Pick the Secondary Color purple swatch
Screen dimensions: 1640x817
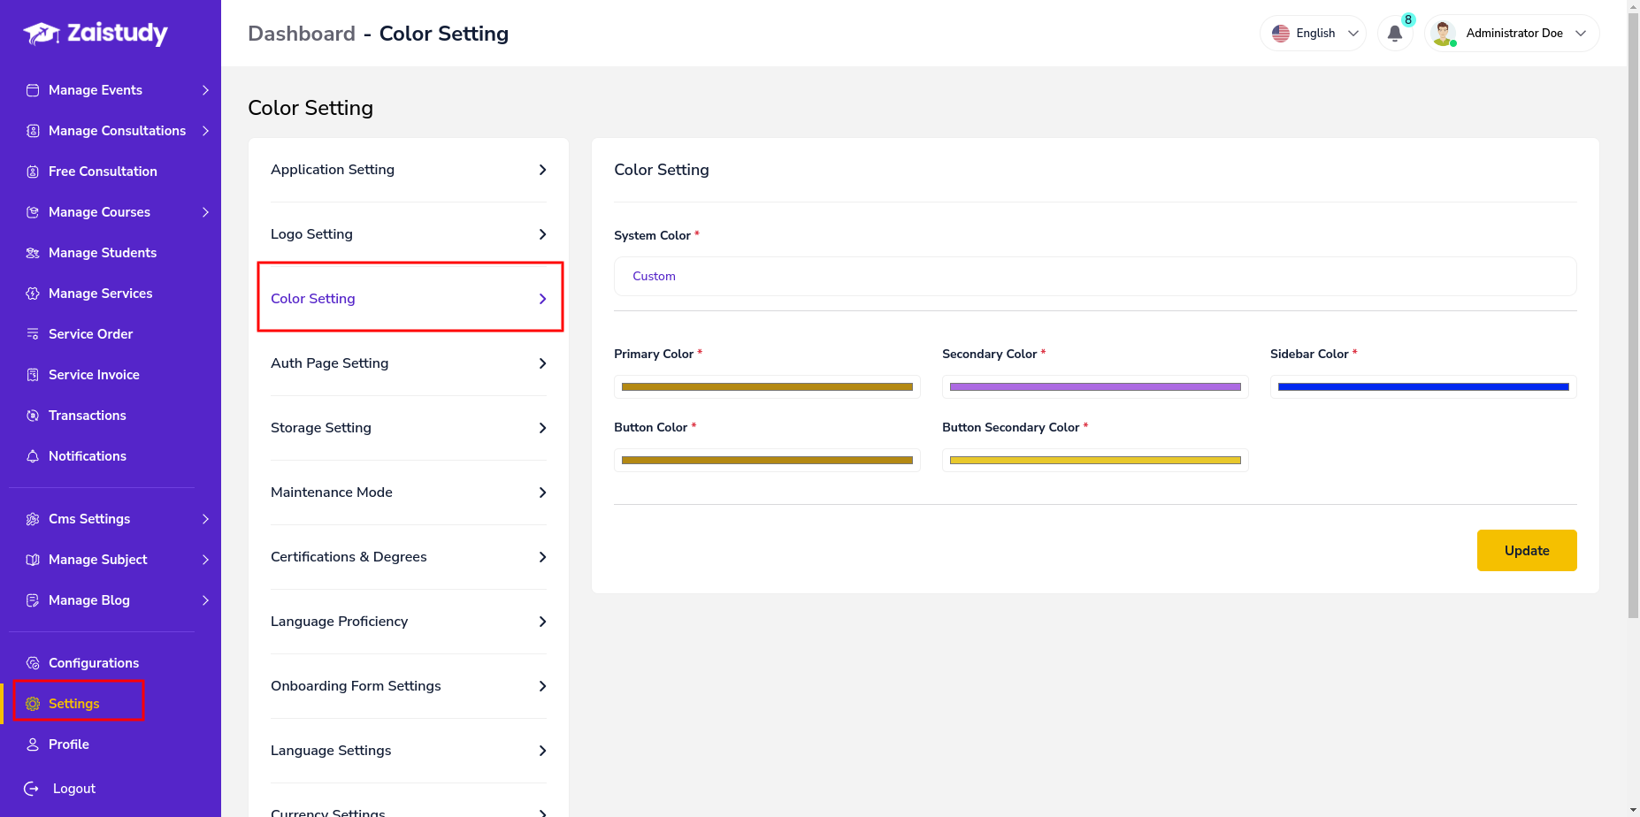1095,386
